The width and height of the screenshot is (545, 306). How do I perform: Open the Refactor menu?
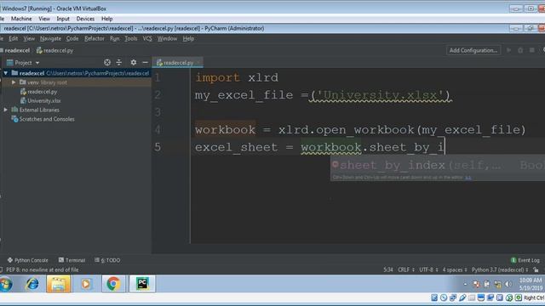(95, 38)
